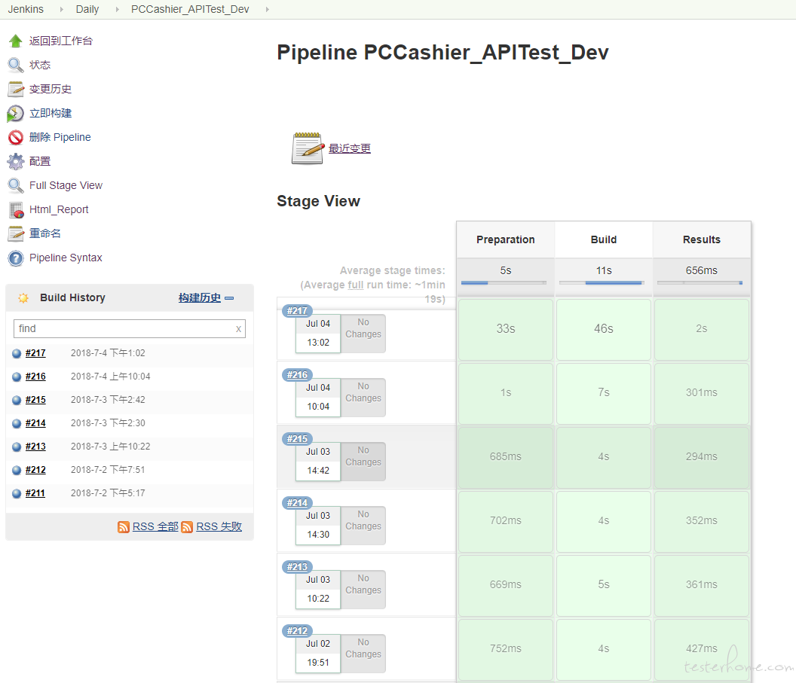Click the 301ms Results cell of build #216
Image resolution: width=796 pixels, height=683 pixels.
[702, 393]
